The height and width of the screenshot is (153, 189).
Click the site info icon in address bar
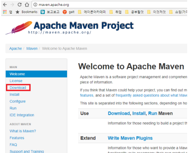35,5
